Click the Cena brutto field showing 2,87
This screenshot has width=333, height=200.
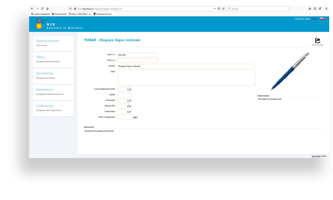pos(124,112)
